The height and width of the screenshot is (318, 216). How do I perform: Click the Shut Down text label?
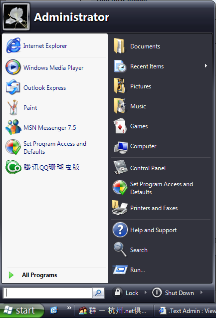179,293
